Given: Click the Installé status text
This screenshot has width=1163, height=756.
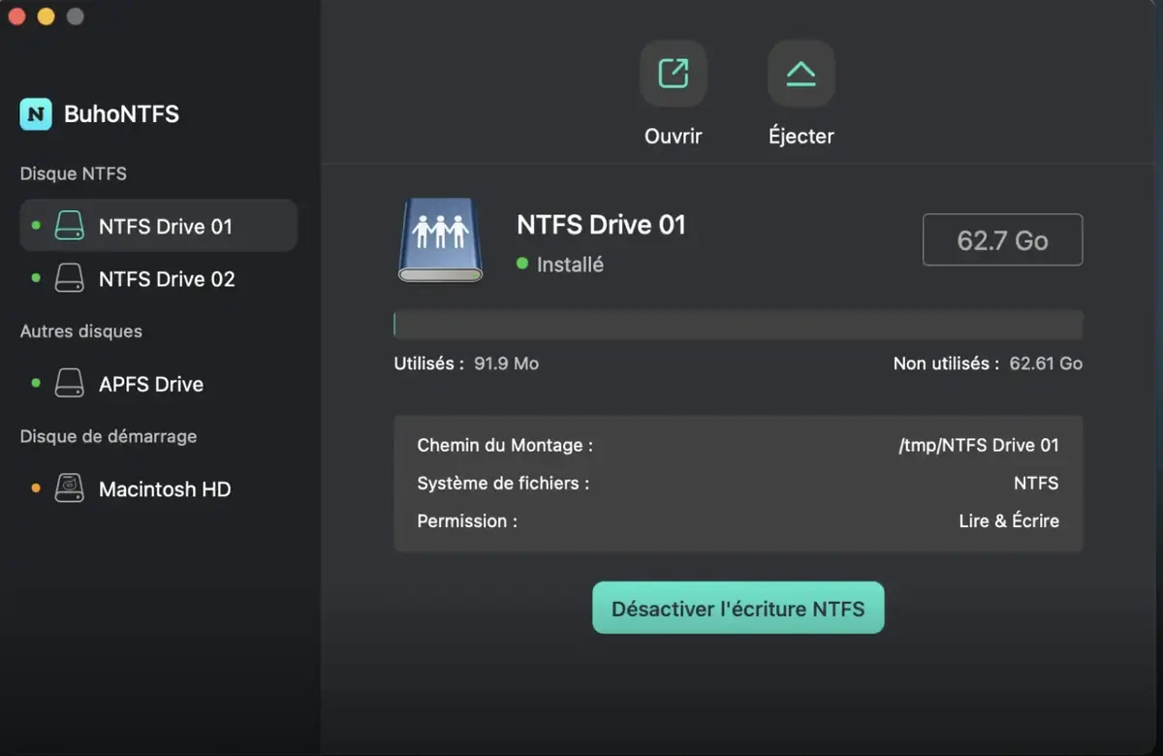Looking at the screenshot, I should [570, 264].
